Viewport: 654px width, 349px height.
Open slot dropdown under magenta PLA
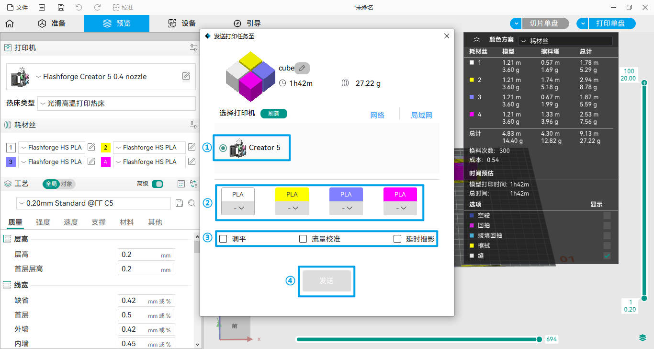(x=400, y=208)
